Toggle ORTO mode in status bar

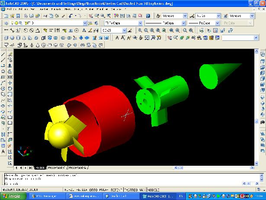click(92, 190)
